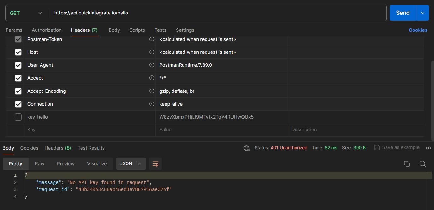Copy the response body using the copy icon
Image resolution: width=434 pixels, height=210 pixels.
click(407, 164)
